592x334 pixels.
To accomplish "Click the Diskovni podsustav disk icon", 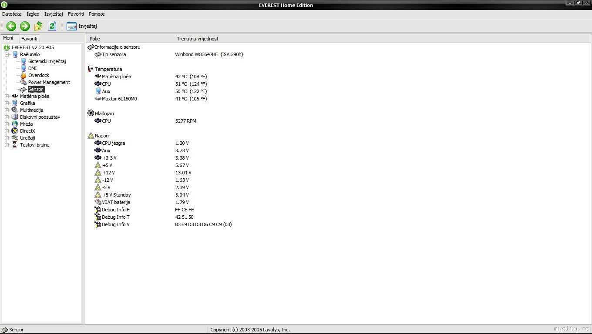I will coord(15,117).
